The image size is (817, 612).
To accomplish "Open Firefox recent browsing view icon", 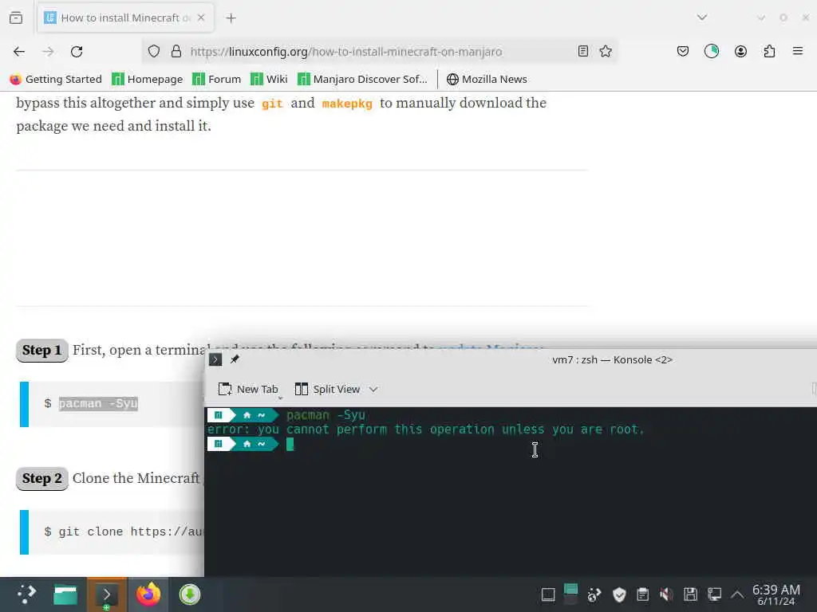I will (16, 18).
